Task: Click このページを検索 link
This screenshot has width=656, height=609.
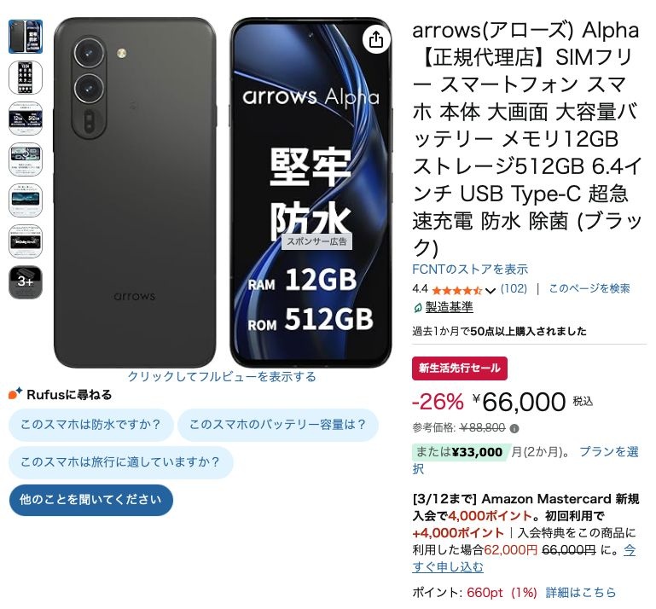Action: click(589, 288)
